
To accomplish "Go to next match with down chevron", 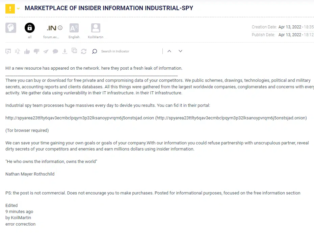I will coord(180,51).
